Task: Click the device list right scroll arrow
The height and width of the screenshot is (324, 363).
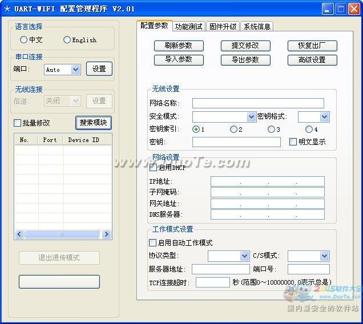Action: 106,234
